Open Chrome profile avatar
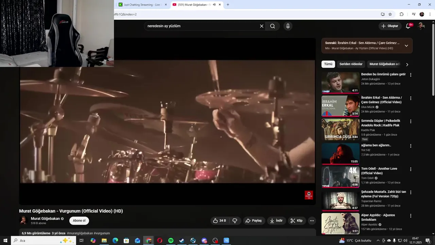 [422, 14]
